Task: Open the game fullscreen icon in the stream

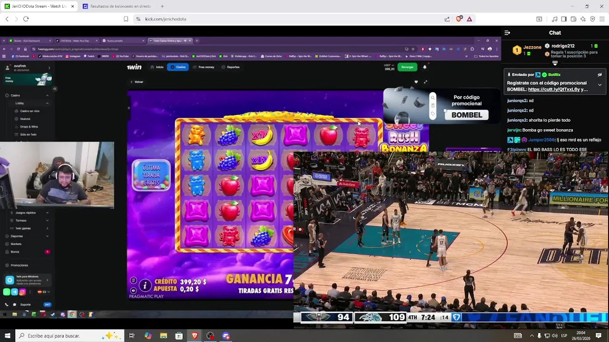Action: [x=425, y=82]
